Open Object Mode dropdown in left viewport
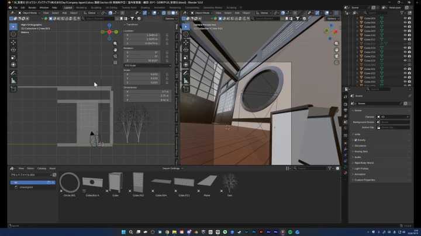This screenshot has width=421, height=236. 29,13
